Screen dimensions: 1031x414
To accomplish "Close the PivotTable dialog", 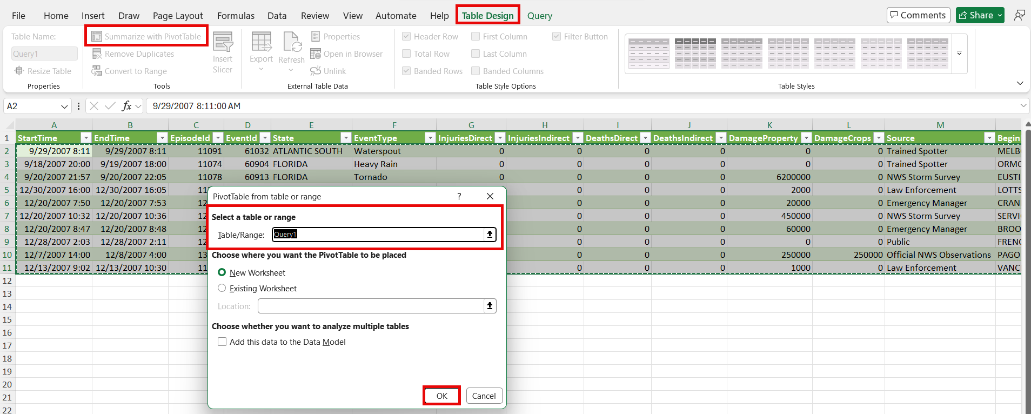I will pos(490,196).
